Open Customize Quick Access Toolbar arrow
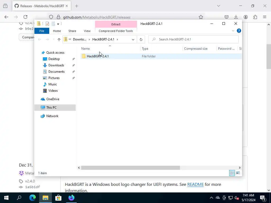 (58, 24)
